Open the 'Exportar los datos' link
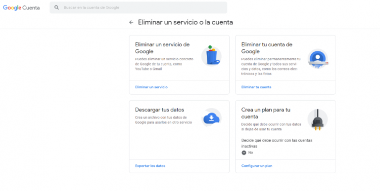This screenshot has height=191, width=380. click(x=150, y=166)
